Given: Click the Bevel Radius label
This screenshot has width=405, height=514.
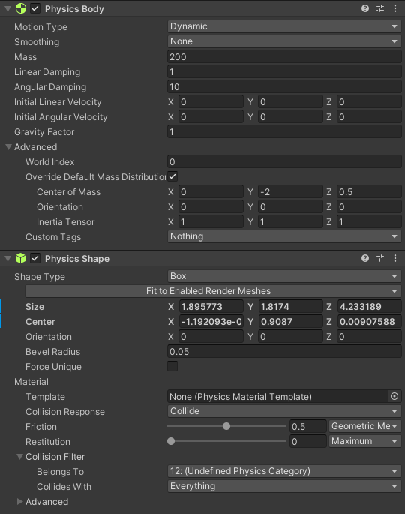Looking at the screenshot, I should (52, 352).
